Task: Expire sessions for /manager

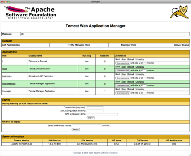Action: (123, 93)
